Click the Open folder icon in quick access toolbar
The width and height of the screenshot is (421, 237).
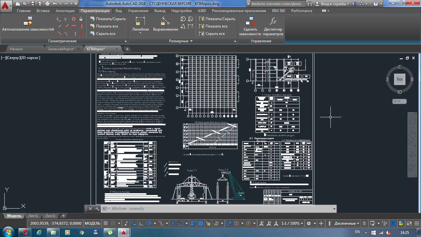(x=25, y=4)
